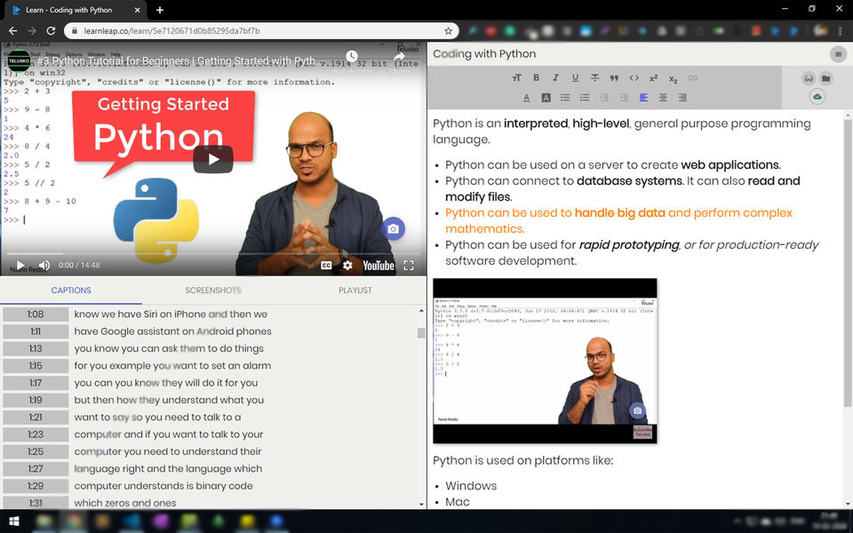
Task: Insert a numbered list
Action: click(x=585, y=98)
